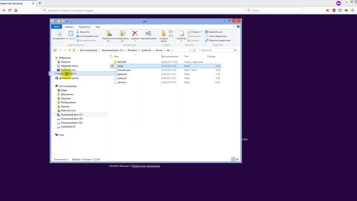Click Invert selection in the ribbon
Viewport: 357px width, 201px height.
click(x=218, y=40)
